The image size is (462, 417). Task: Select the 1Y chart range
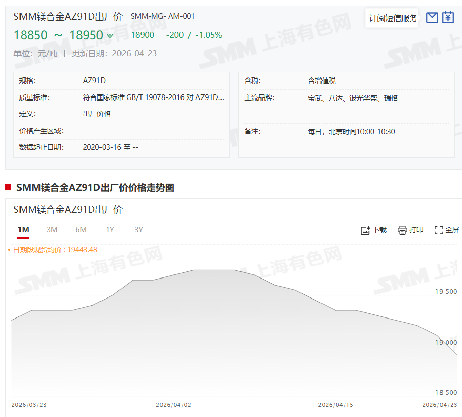click(x=110, y=230)
